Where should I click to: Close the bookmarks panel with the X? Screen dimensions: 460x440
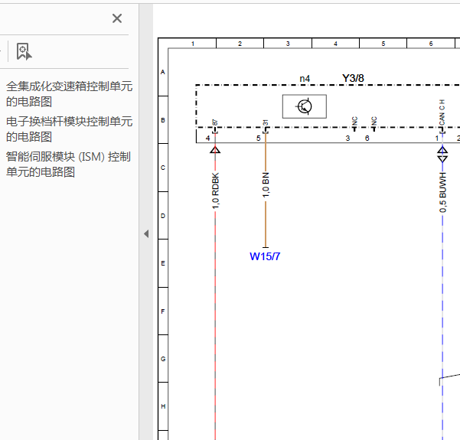(x=117, y=18)
